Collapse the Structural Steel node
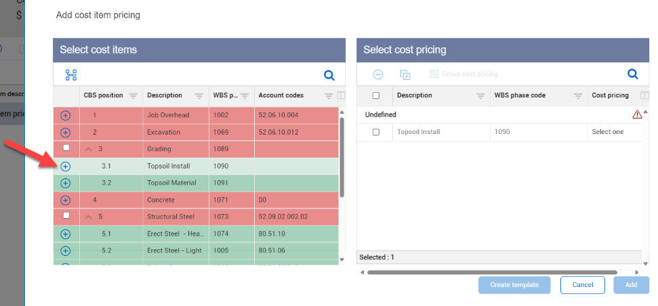This screenshot has width=658, height=306. 89,217
